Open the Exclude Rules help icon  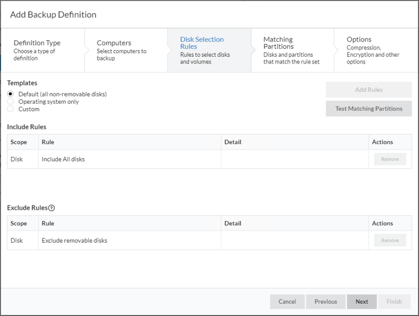point(52,208)
